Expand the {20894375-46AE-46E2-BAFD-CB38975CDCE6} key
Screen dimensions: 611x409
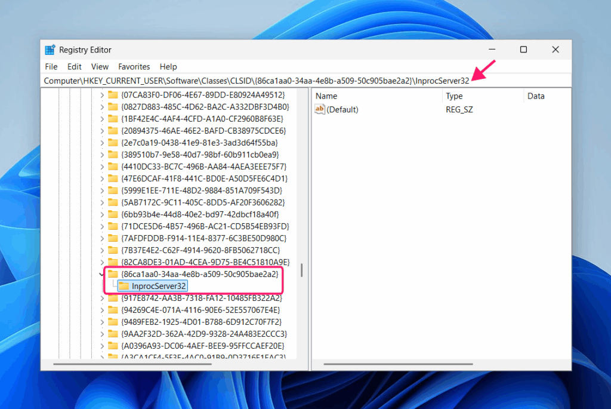101,131
